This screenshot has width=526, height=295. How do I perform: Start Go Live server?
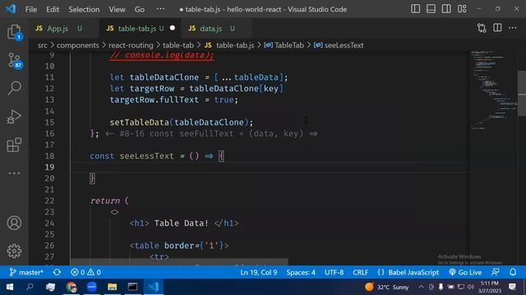pos(465,272)
